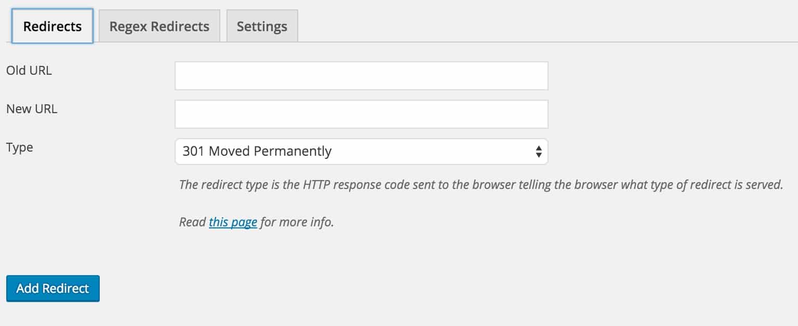
Task: Click the New URL label
Action: [32, 109]
